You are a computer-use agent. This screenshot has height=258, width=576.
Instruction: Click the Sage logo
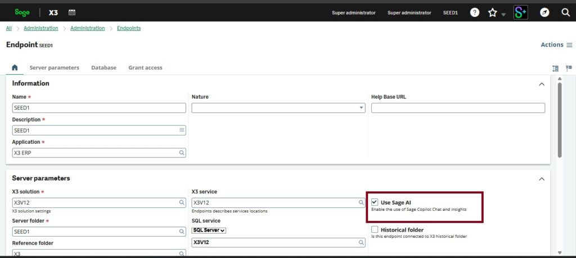point(22,12)
